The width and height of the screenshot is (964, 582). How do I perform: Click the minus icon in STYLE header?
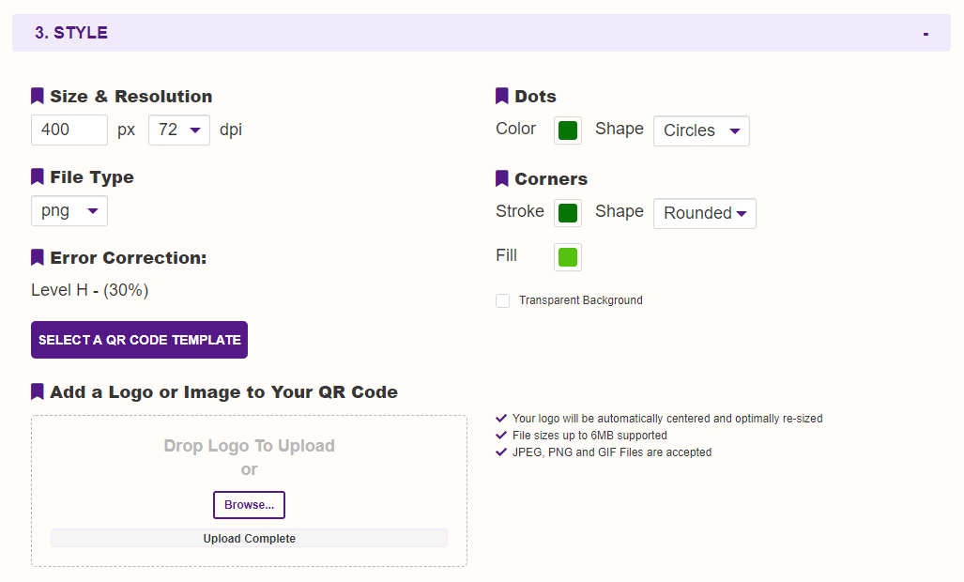click(x=926, y=34)
